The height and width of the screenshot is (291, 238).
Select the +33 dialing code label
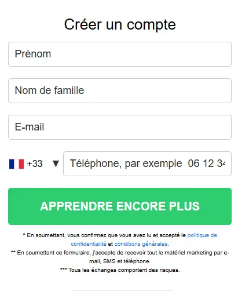click(x=35, y=163)
